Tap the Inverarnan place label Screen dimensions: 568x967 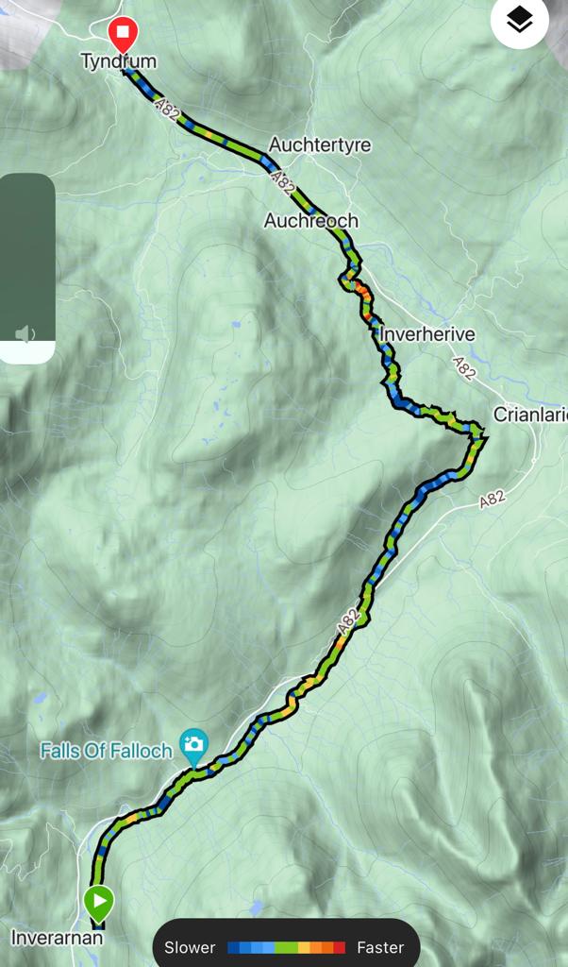[57, 938]
